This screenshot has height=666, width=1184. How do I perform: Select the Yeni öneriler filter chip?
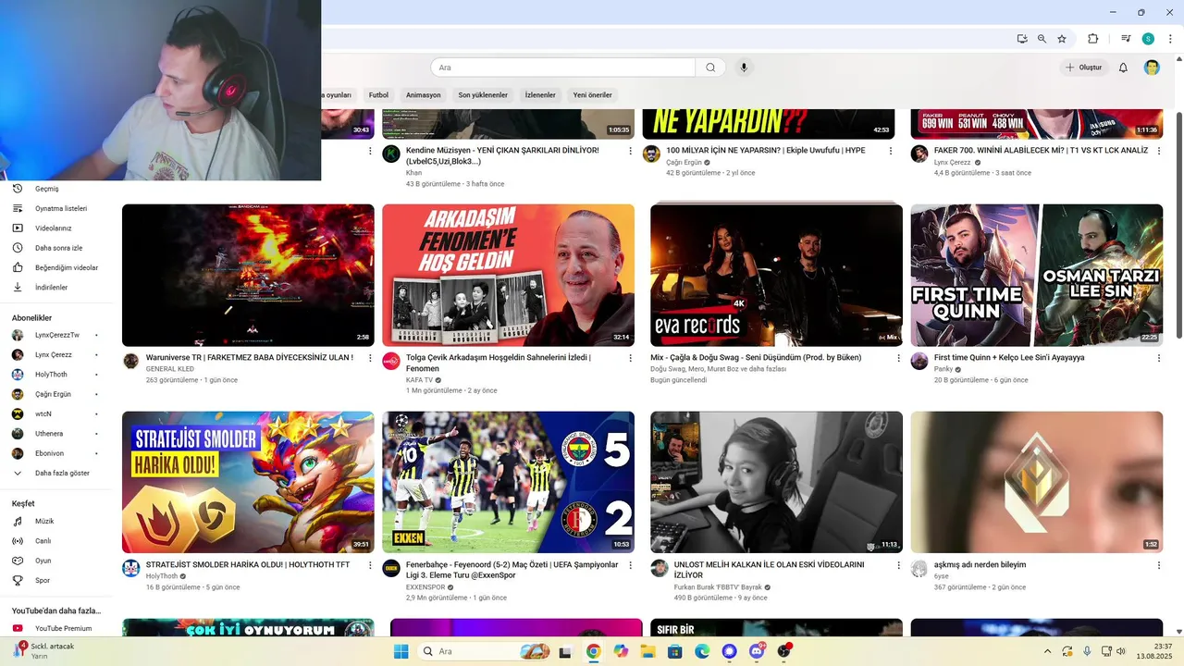pyautogui.click(x=592, y=95)
